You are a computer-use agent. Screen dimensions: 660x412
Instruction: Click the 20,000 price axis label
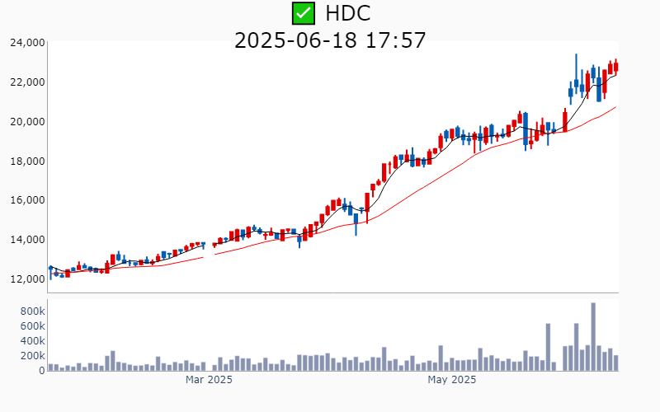coord(27,121)
